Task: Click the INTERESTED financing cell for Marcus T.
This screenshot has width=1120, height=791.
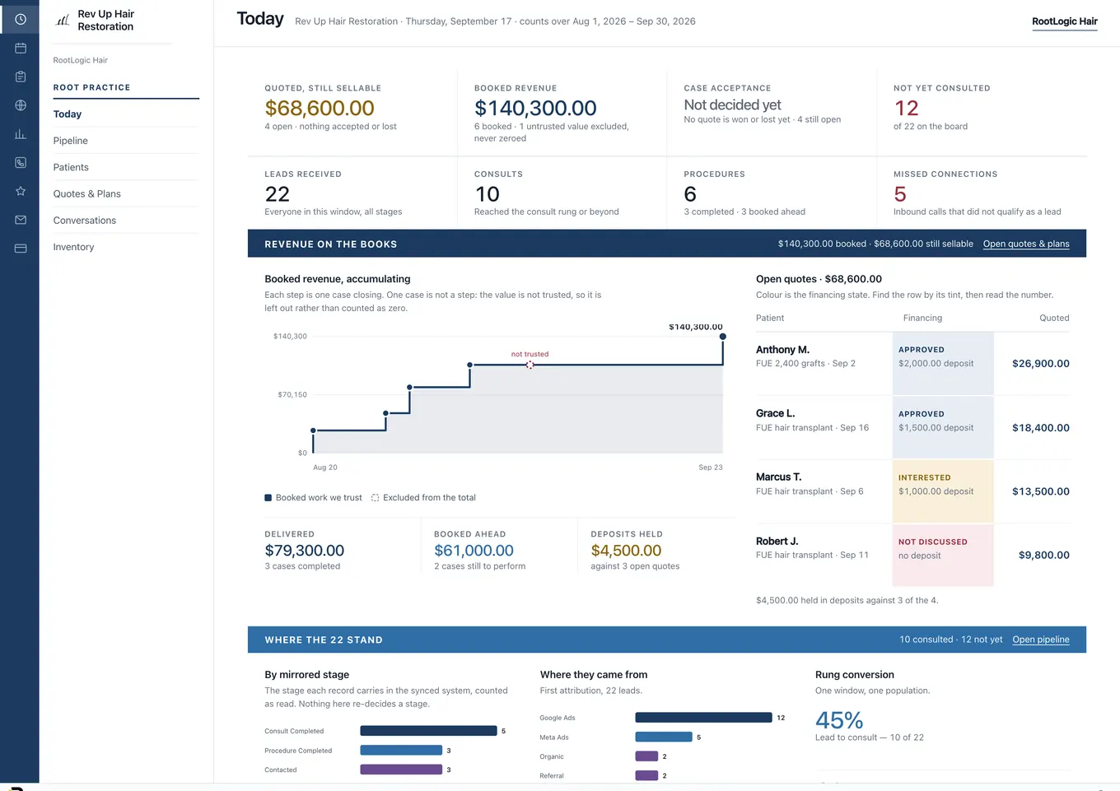Action: 943,491
